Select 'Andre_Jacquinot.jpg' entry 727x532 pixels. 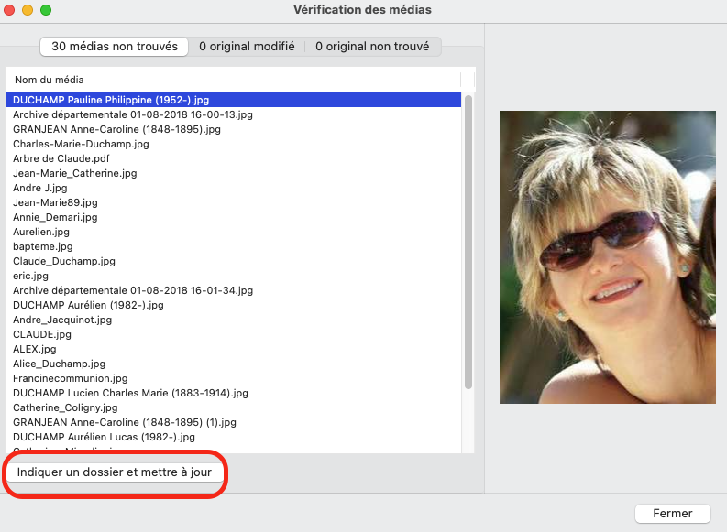62,320
